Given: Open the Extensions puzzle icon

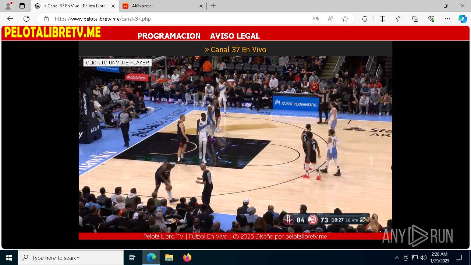Looking at the screenshot, I should [x=365, y=19].
